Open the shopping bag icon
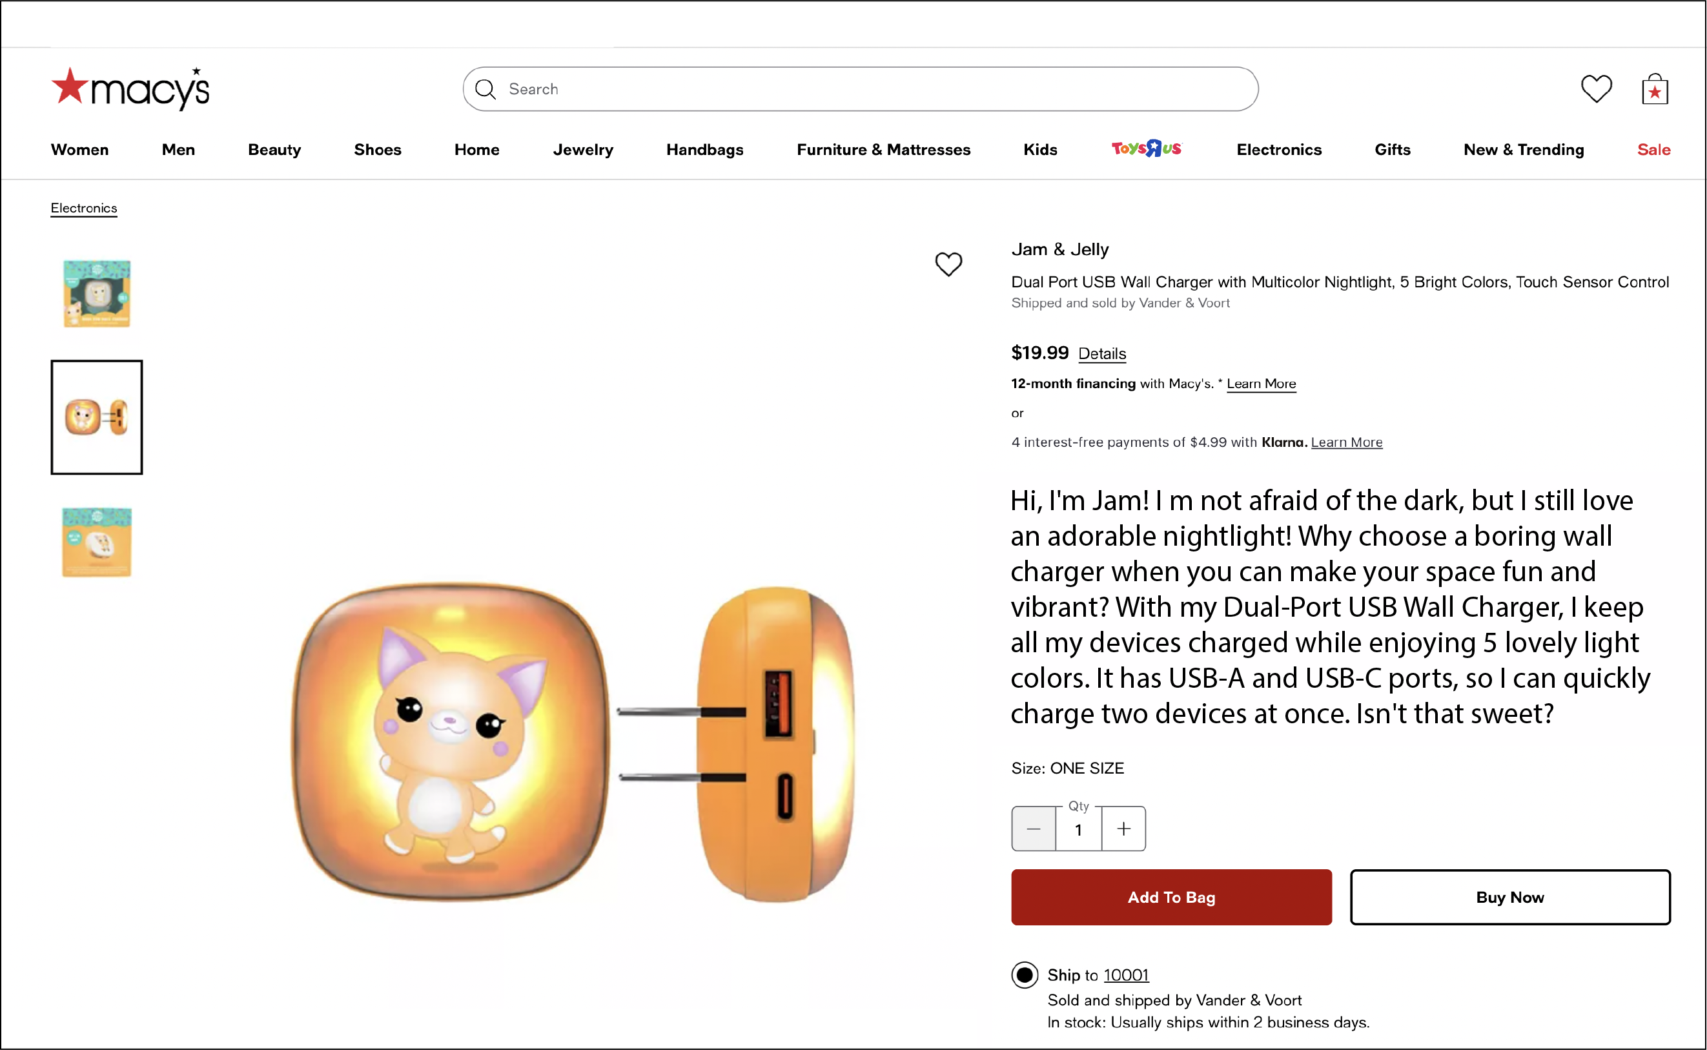The width and height of the screenshot is (1707, 1050). pos(1655,90)
